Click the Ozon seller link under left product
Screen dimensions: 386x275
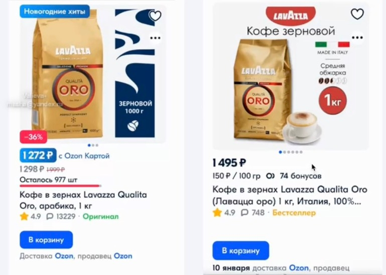(x=123, y=256)
